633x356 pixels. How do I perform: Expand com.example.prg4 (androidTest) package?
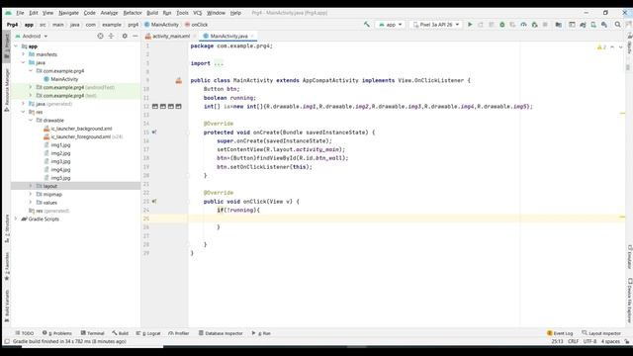pyautogui.click(x=31, y=87)
